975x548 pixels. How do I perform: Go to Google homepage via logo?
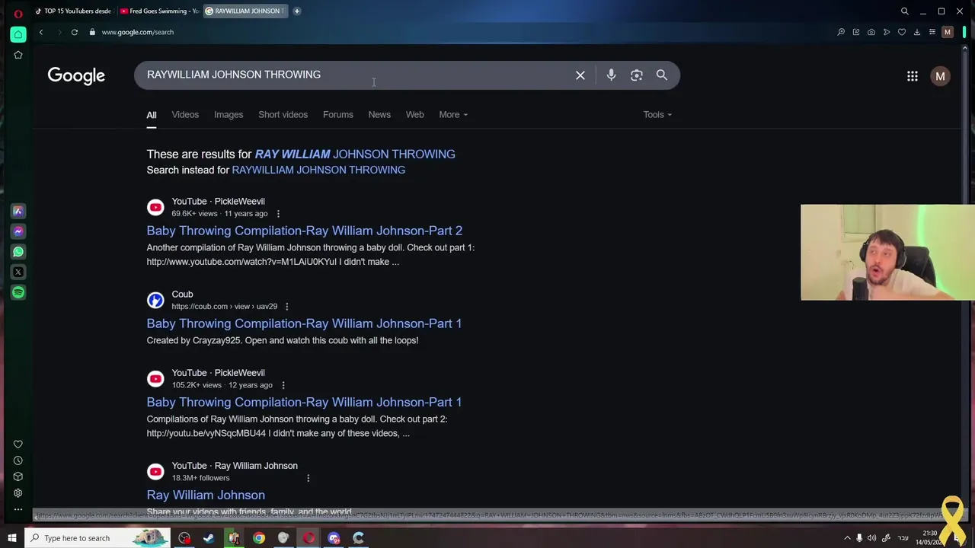[x=76, y=75]
